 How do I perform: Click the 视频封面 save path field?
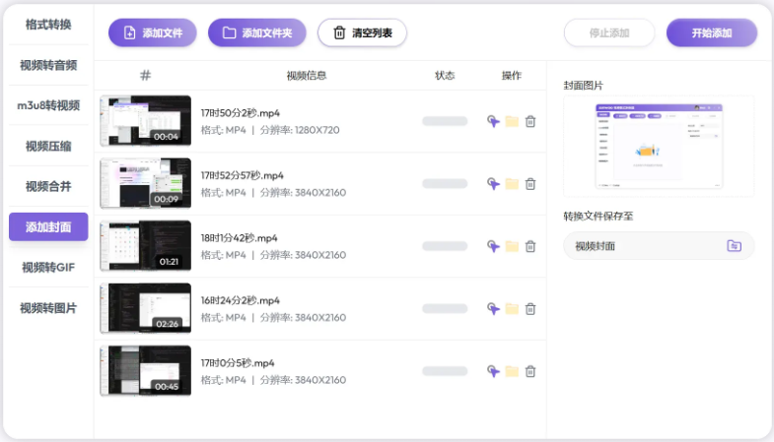click(x=659, y=245)
